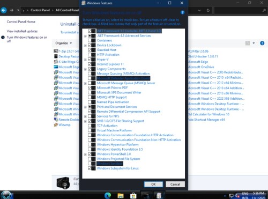Screen dimensions: 268x199
Task: Launch Microsoft Store from the taskbar
Action: 133,195
